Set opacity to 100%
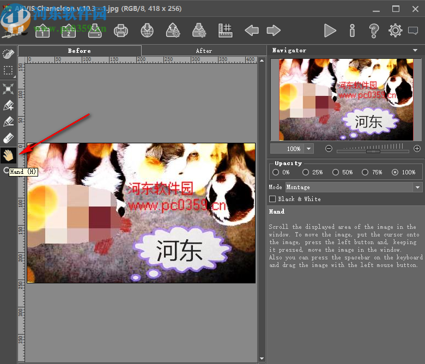The width and height of the screenshot is (425, 364). click(x=395, y=172)
